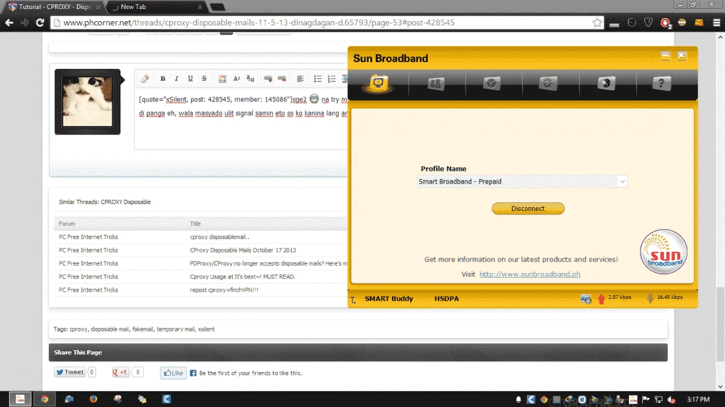The image size is (725, 407).
Task: Open Sun Broadband contacts tab icon
Action: pos(436,84)
